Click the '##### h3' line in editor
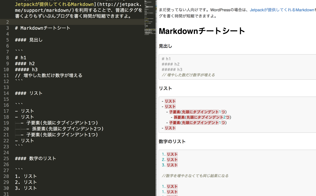The height and width of the screenshot is (196, 316). click(26, 70)
